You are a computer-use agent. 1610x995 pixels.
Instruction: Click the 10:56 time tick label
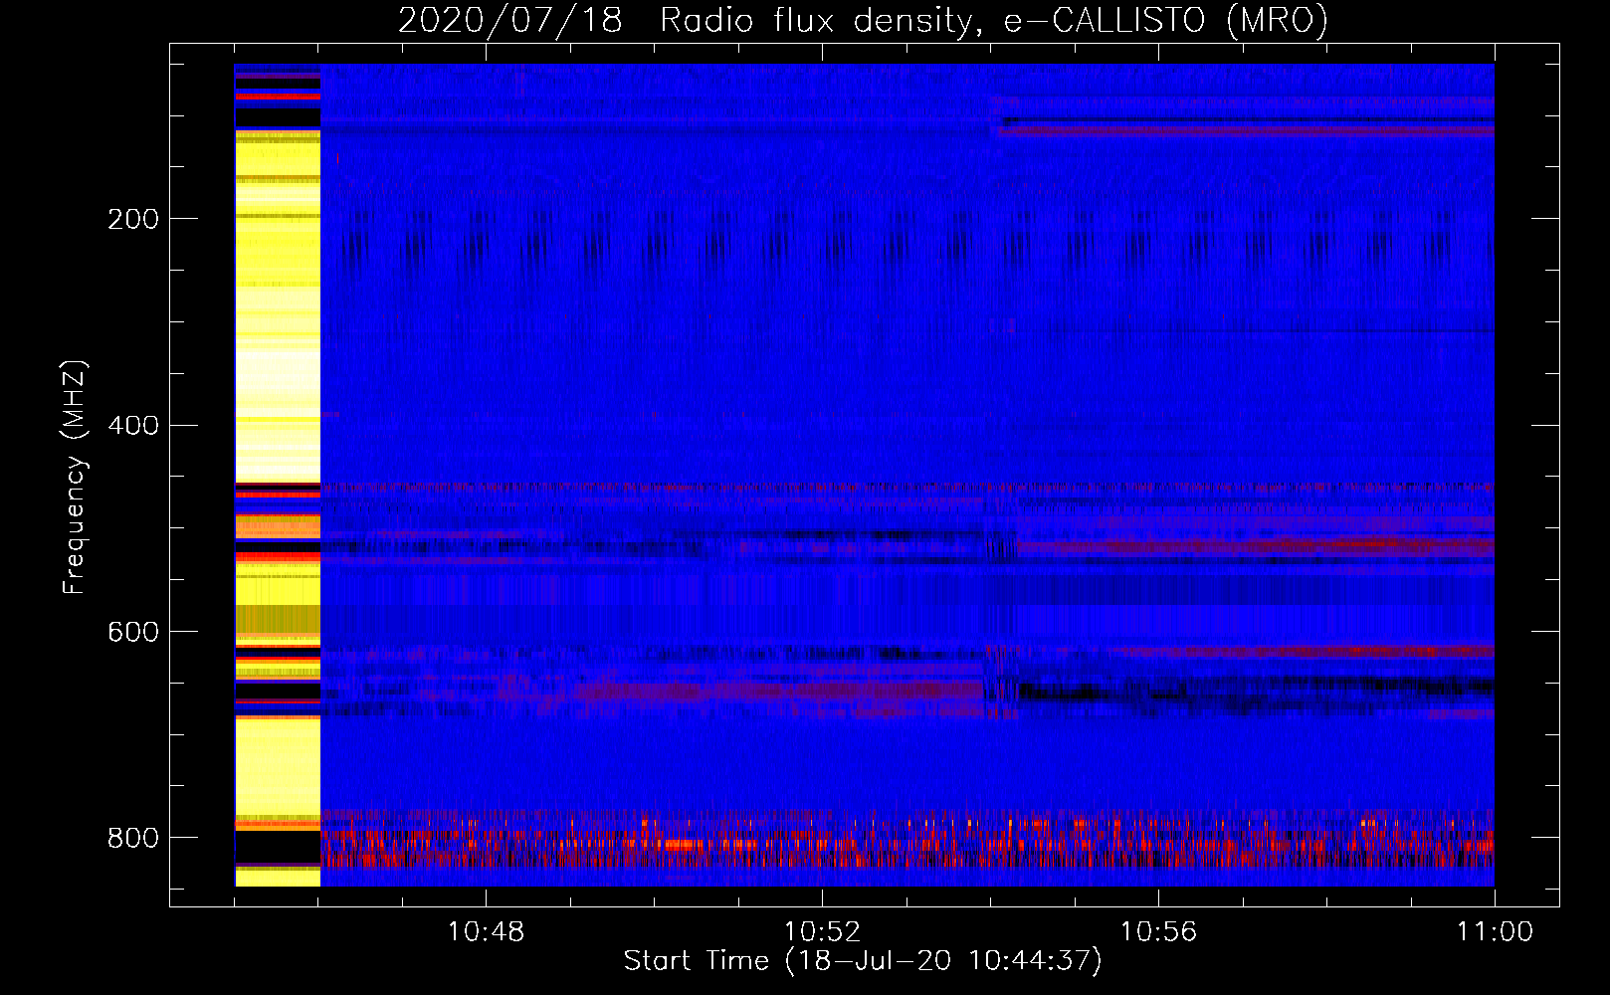coord(1158,932)
